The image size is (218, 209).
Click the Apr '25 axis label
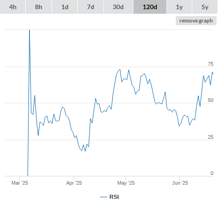tap(74, 183)
